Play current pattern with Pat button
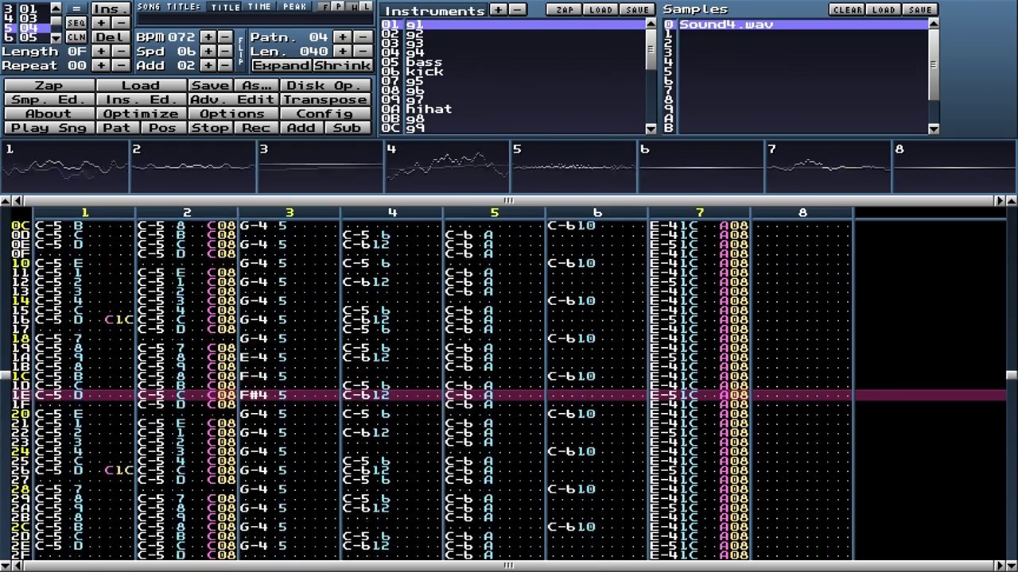The width and height of the screenshot is (1018, 572). pos(117,128)
